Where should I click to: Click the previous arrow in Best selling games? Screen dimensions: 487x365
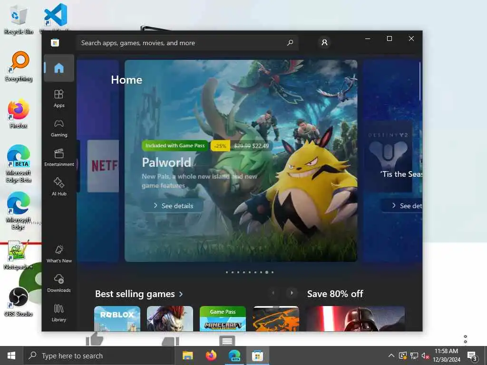273,293
